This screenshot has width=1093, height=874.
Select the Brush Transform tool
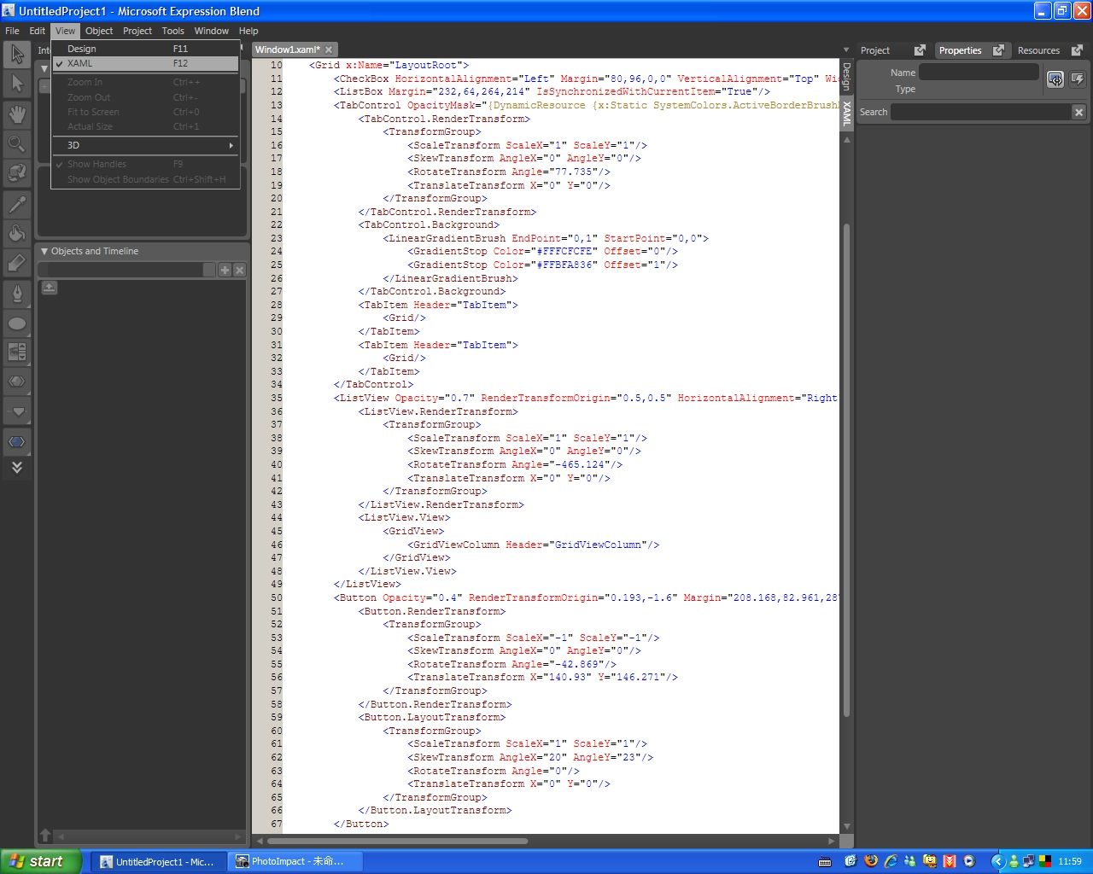coord(17,264)
